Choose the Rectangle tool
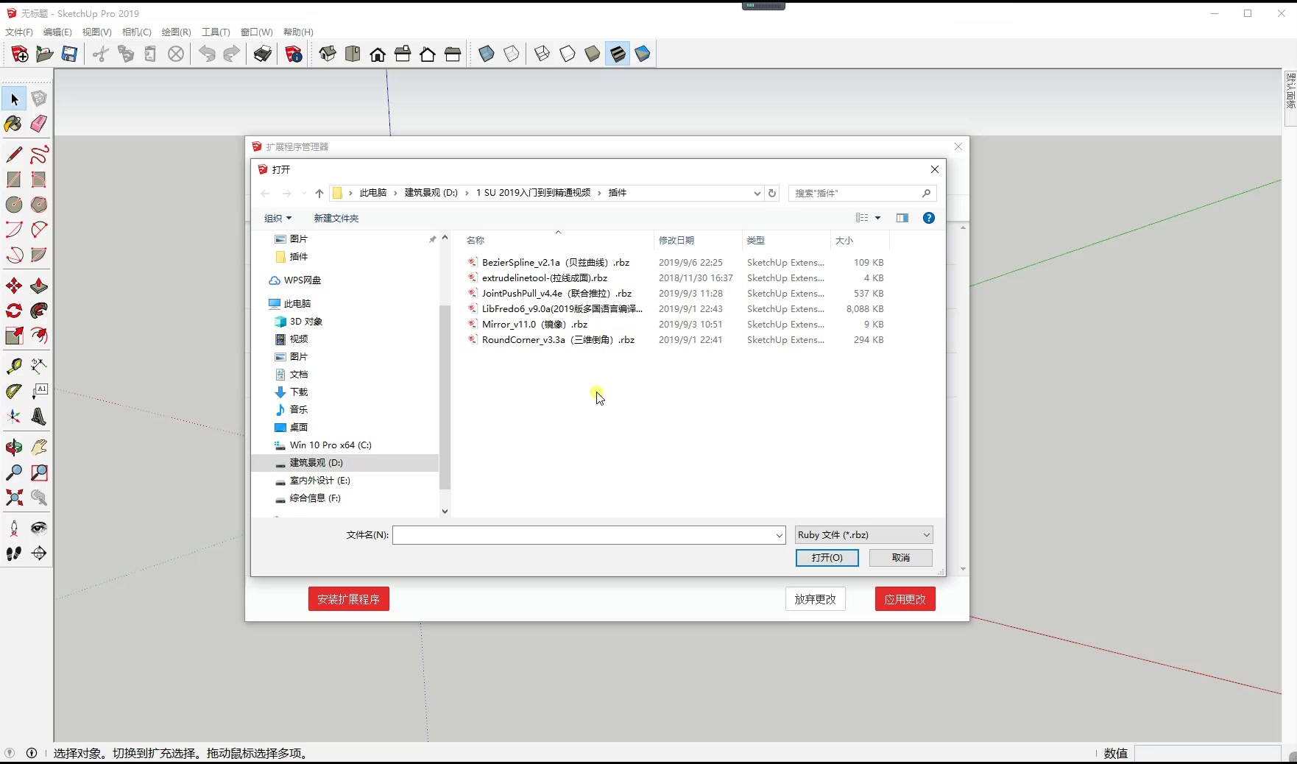This screenshot has width=1297, height=764. [x=13, y=180]
